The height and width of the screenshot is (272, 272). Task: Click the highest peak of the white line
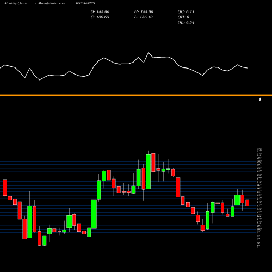click(x=149, y=53)
